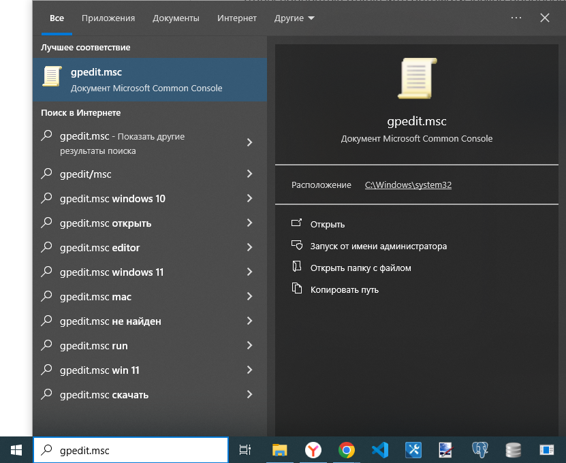Open the 'Другие' filter dropdown
This screenshot has height=463, width=566.
click(294, 18)
